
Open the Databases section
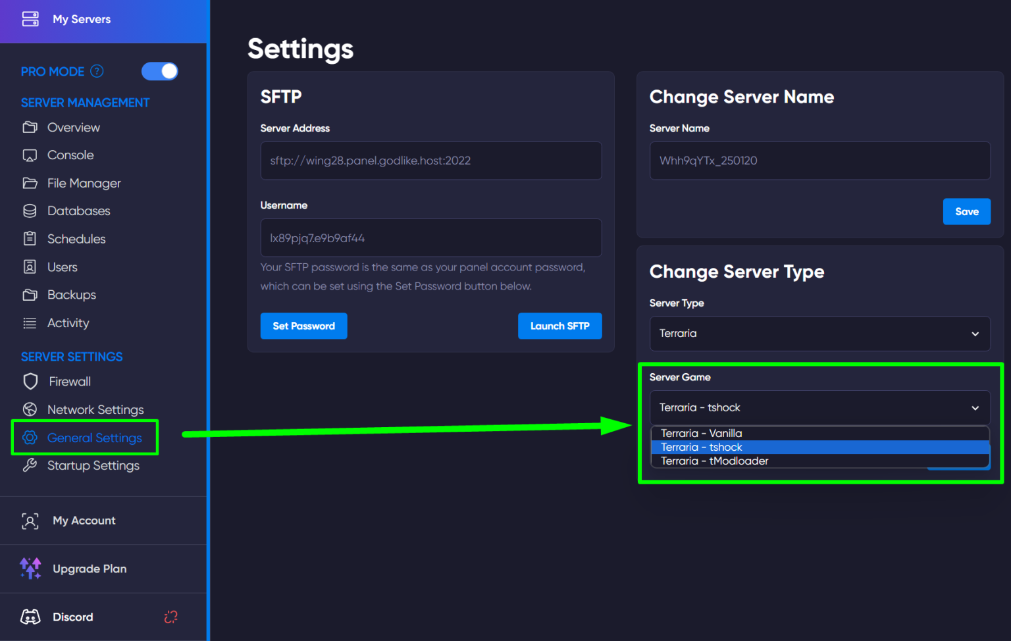tap(78, 211)
